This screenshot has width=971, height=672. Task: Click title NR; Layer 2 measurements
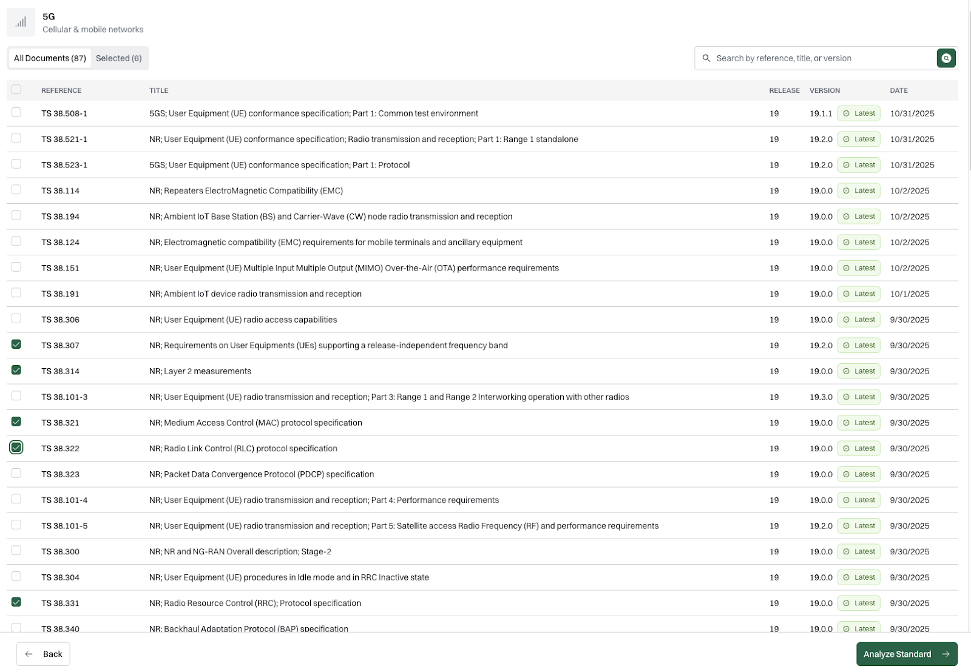(200, 371)
